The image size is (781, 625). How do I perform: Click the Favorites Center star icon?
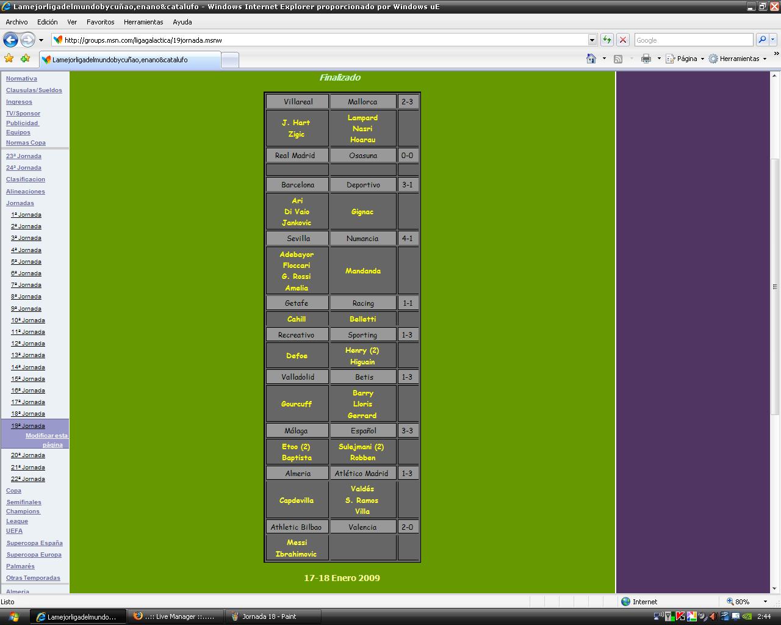[9, 59]
